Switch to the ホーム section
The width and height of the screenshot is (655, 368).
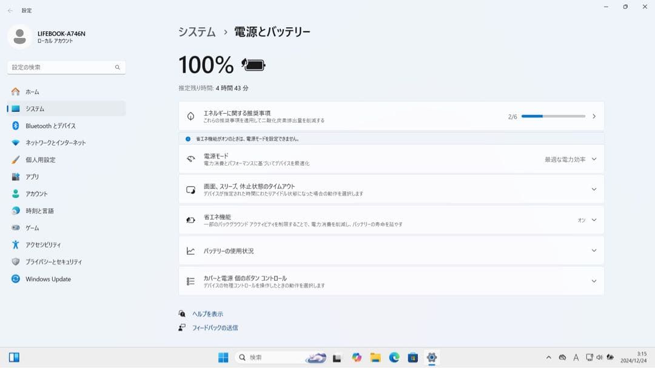(33, 91)
